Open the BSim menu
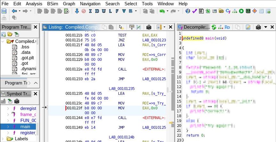 (x=53, y=4)
